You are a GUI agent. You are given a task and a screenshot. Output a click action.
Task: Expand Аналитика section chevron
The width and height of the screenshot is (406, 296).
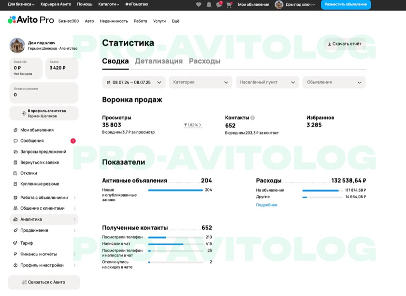click(x=74, y=219)
